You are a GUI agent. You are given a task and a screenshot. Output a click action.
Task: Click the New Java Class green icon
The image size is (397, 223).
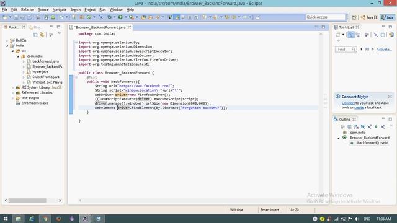coord(89,17)
